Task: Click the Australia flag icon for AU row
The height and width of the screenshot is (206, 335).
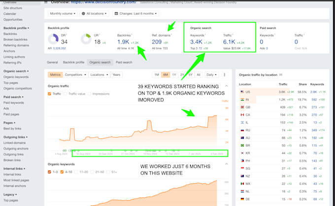Action: click(x=242, y=138)
